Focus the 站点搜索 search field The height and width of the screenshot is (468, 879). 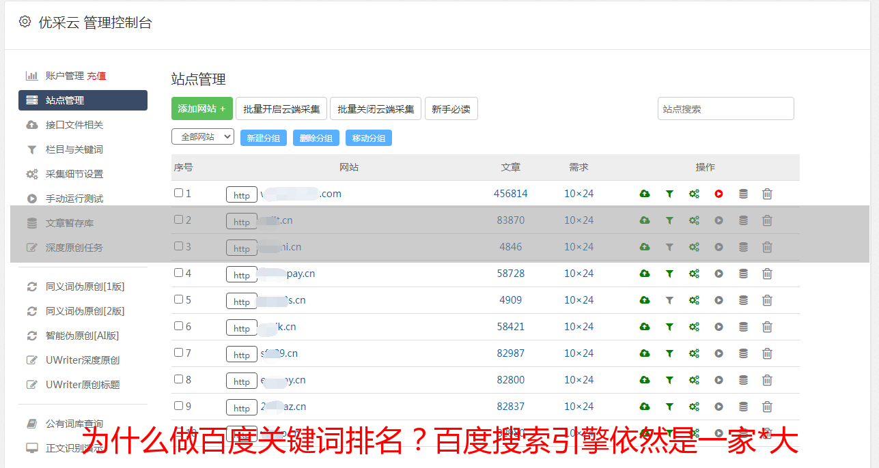(726, 108)
